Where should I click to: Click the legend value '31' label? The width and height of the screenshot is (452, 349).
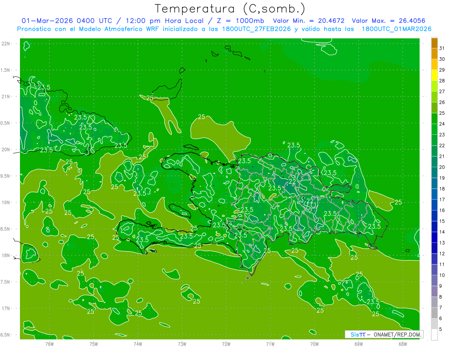pyautogui.click(x=442, y=48)
